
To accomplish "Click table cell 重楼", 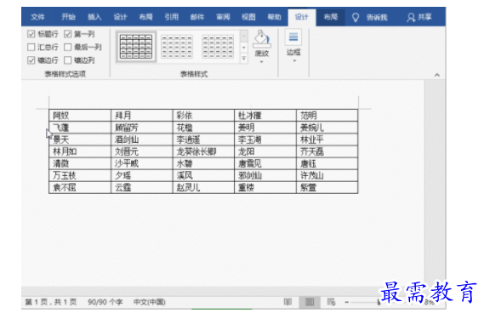I will point(265,187).
